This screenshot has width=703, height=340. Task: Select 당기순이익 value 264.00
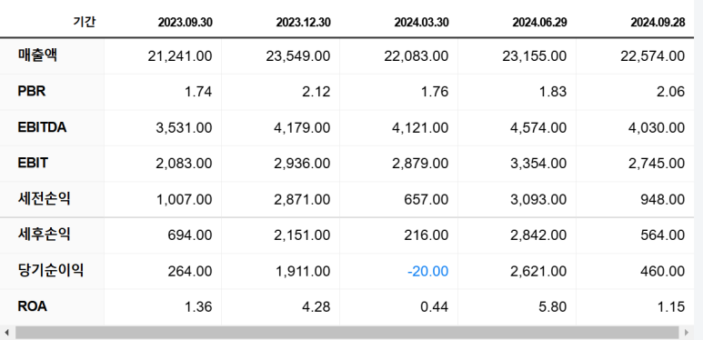tap(190, 271)
